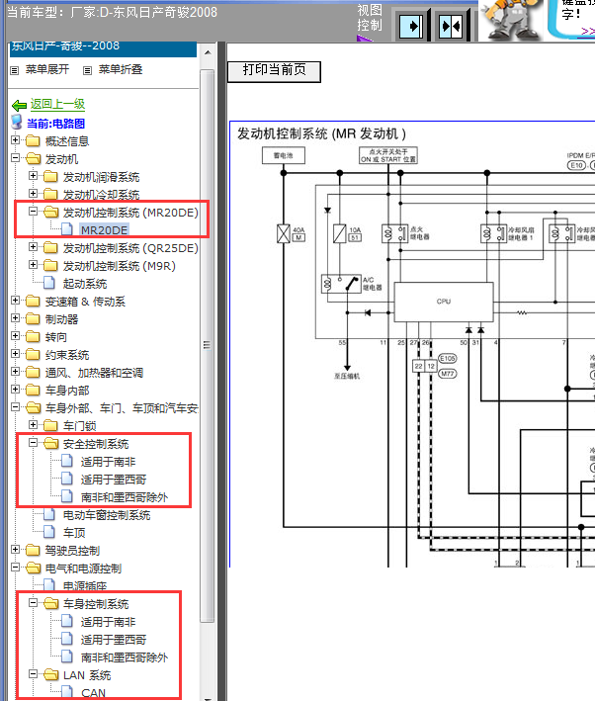Click the sidebar scrollbar thumb
595x701 pixels.
click(x=207, y=346)
